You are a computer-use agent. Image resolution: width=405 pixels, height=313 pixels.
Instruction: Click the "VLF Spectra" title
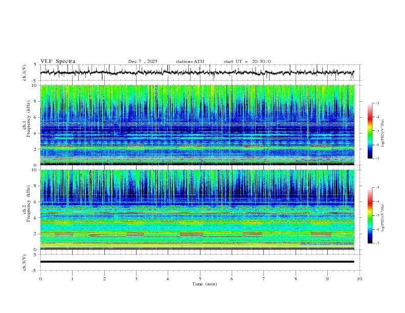(x=58, y=61)
